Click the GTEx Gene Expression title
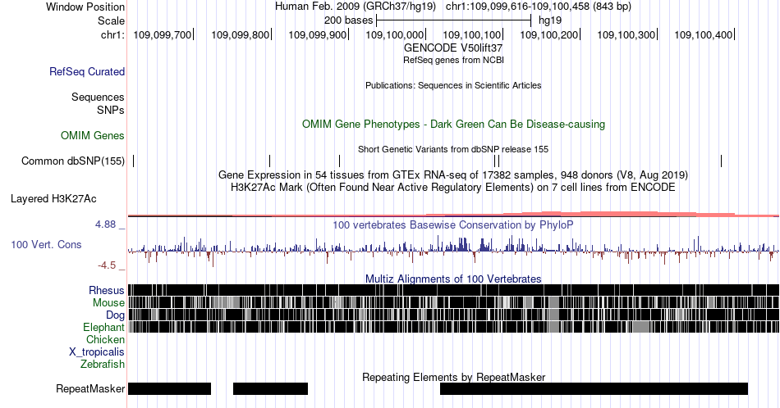Viewport: 780px width, 408px height. (x=453, y=175)
